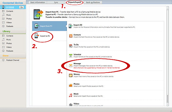The width and height of the screenshot is (172, 112).
Task: Click red unsupported items warning text
Action: [x=97, y=68]
